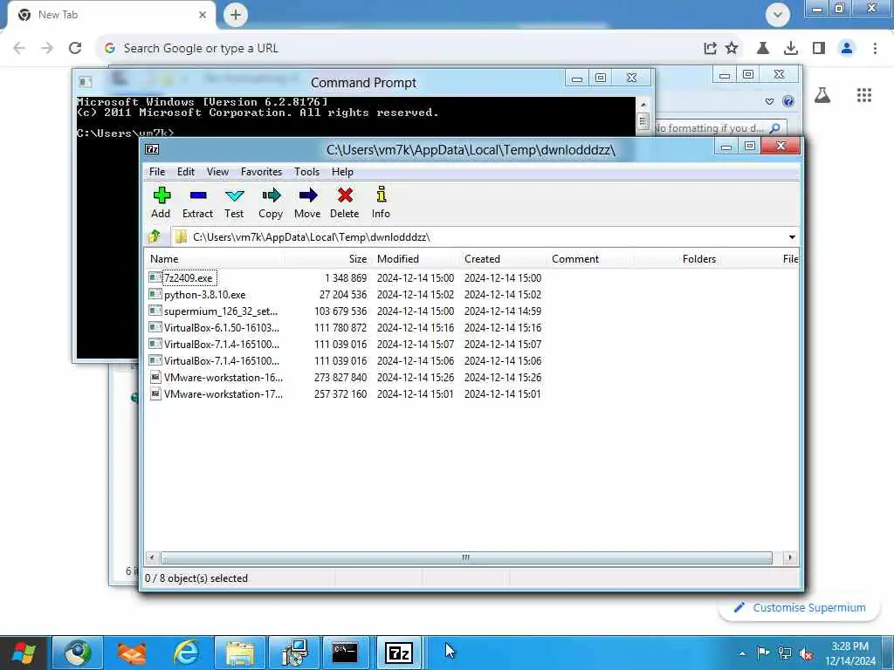Click the Folders column header
Viewport: 894px width, 670px height.
pyautogui.click(x=677, y=258)
